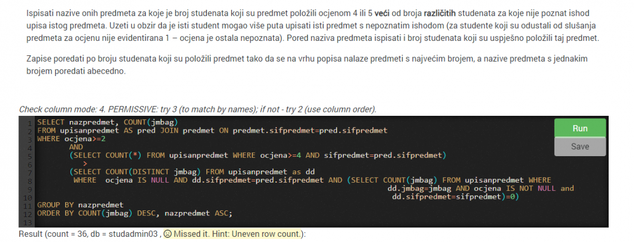Place cursor on the standalone AND line
The image size is (634, 242).
click(x=76, y=147)
